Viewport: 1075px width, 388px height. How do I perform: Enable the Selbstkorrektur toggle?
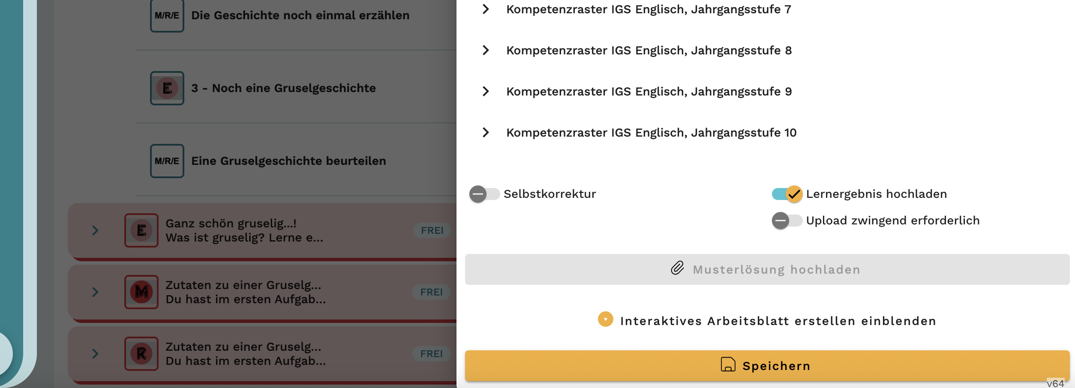[x=484, y=194]
